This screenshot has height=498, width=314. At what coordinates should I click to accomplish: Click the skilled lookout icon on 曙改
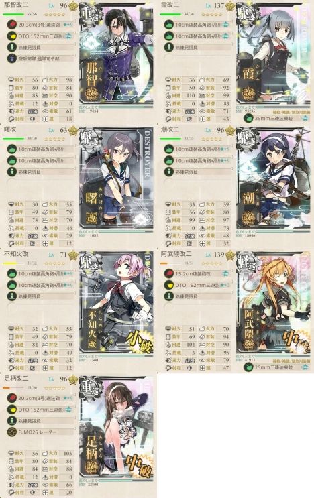pos(12,172)
